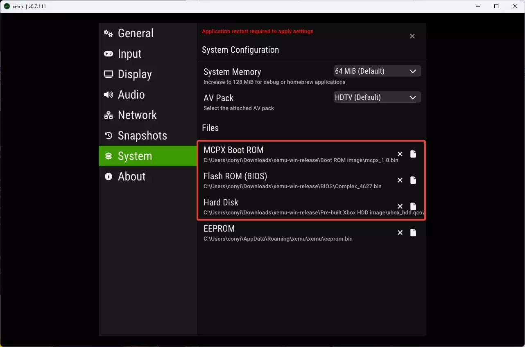This screenshot has height=347, width=525.
Task: Click the Flash ROM (BIOS) label
Action: click(x=235, y=176)
